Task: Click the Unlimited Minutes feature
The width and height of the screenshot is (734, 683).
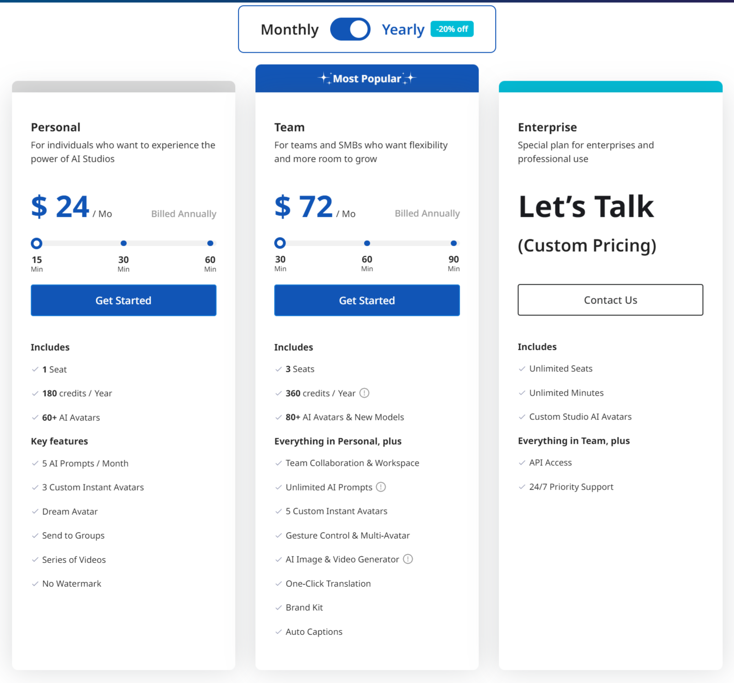Action: point(566,393)
